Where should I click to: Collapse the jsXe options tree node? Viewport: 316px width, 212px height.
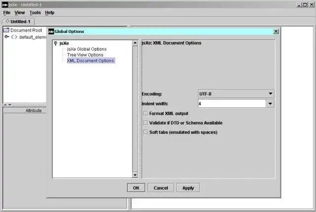56,43
